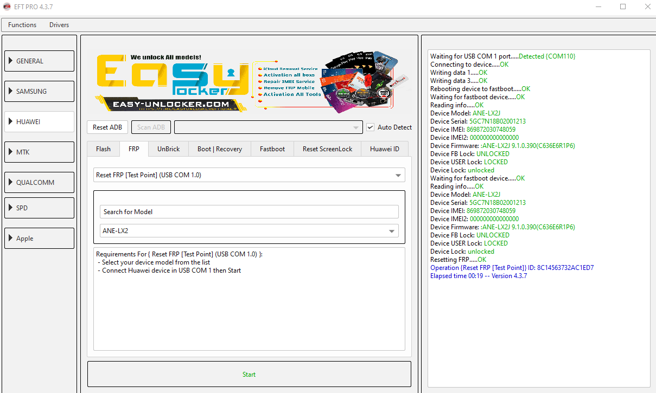Click the Start button
Screen dimensions: 656x393
249,375
